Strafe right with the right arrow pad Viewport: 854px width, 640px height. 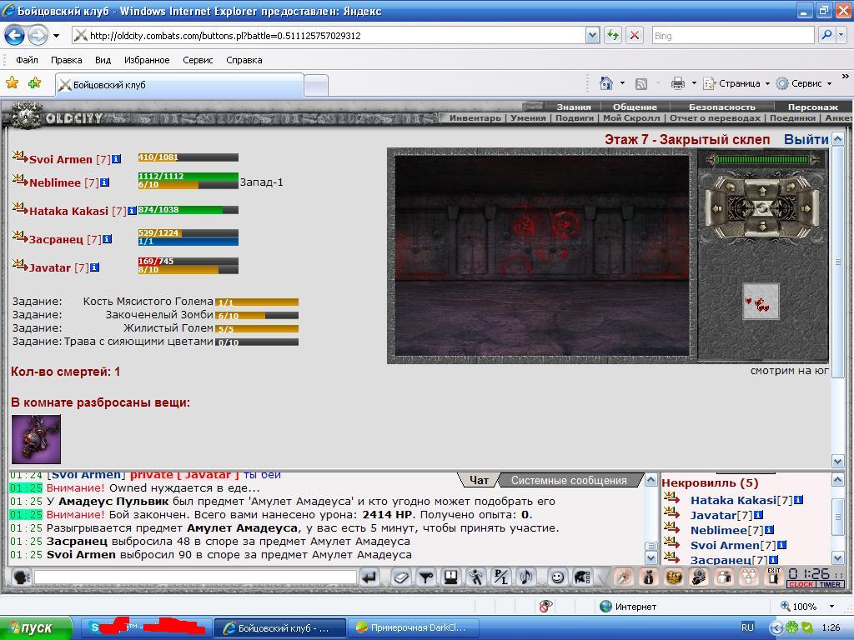click(x=807, y=207)
